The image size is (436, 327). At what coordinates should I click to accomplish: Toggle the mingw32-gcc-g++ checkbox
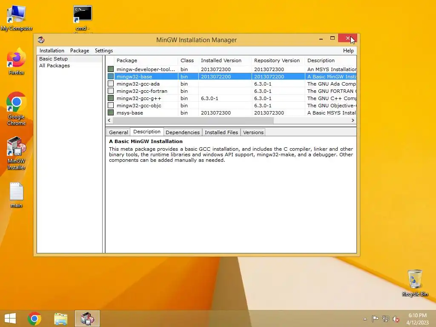click(111, 98)
